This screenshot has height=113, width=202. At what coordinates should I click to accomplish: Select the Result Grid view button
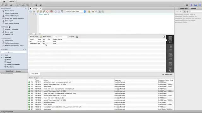170,39
